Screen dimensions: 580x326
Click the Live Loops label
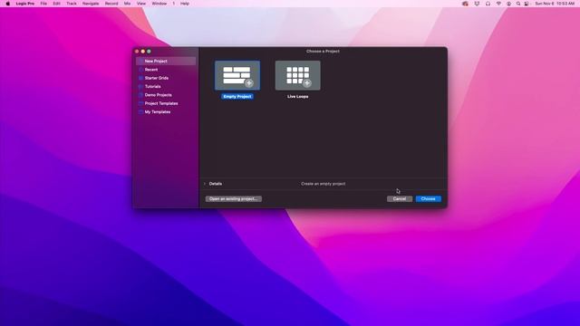point(298,97)
